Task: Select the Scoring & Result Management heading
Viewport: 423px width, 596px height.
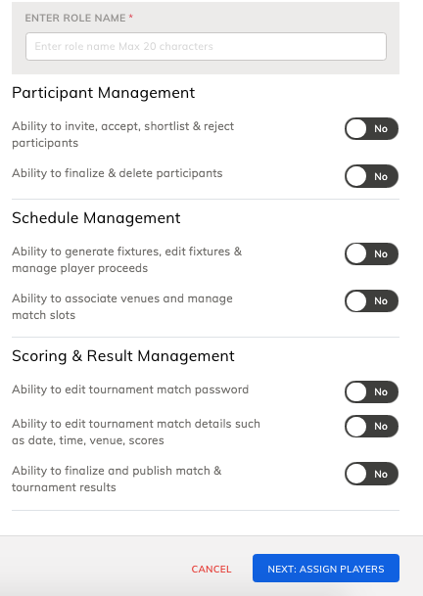Action: pyautogui.click(x=123, y=356)
